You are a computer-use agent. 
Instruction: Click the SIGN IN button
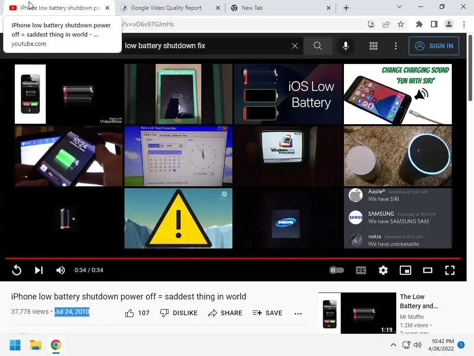434,46
